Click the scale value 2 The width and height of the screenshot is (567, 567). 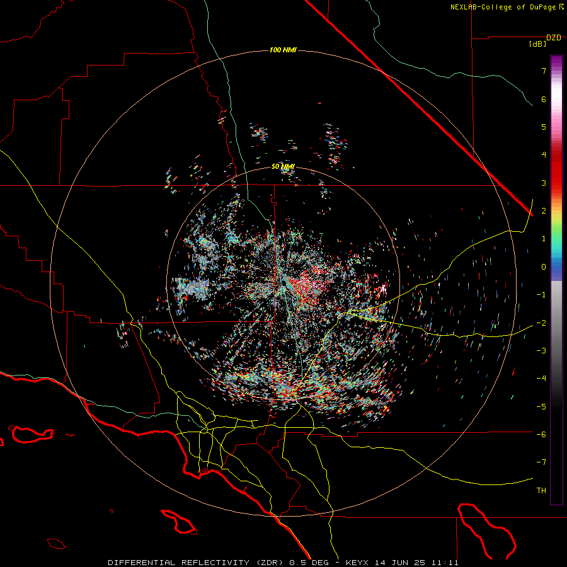(544, 211)
